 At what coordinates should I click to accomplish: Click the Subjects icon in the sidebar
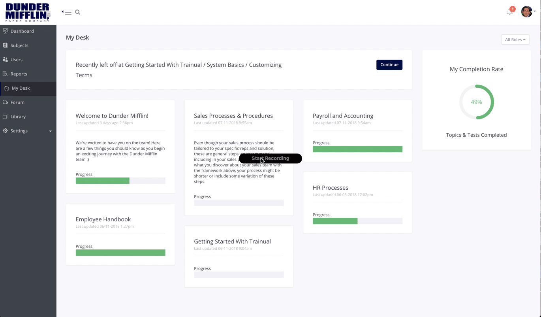coord(5,45)
